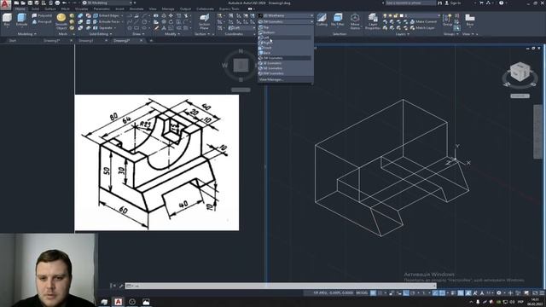This screenshot has width=546, height=307.
Task: Click the search command input field
Action: tap(410, 3)
